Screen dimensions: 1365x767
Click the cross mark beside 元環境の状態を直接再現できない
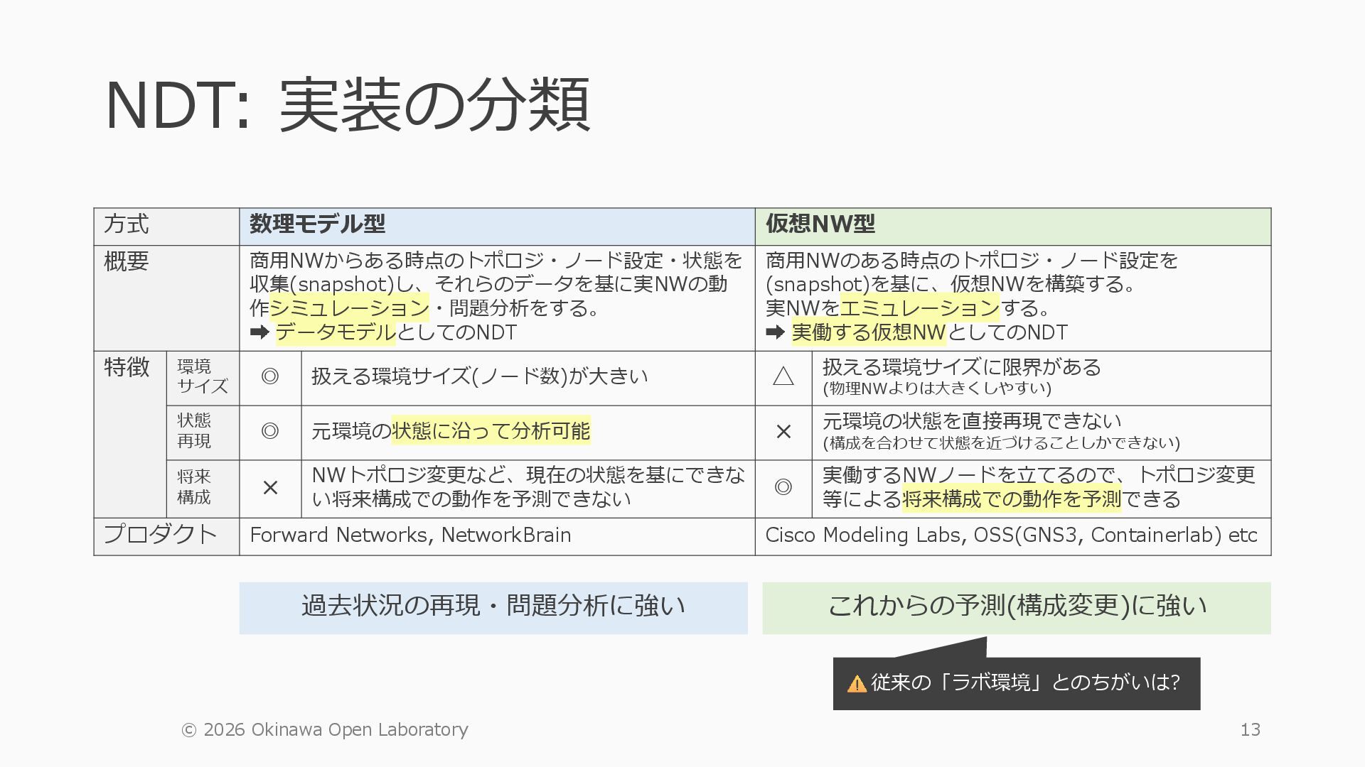pyautogui.click(x=783, y=431)
